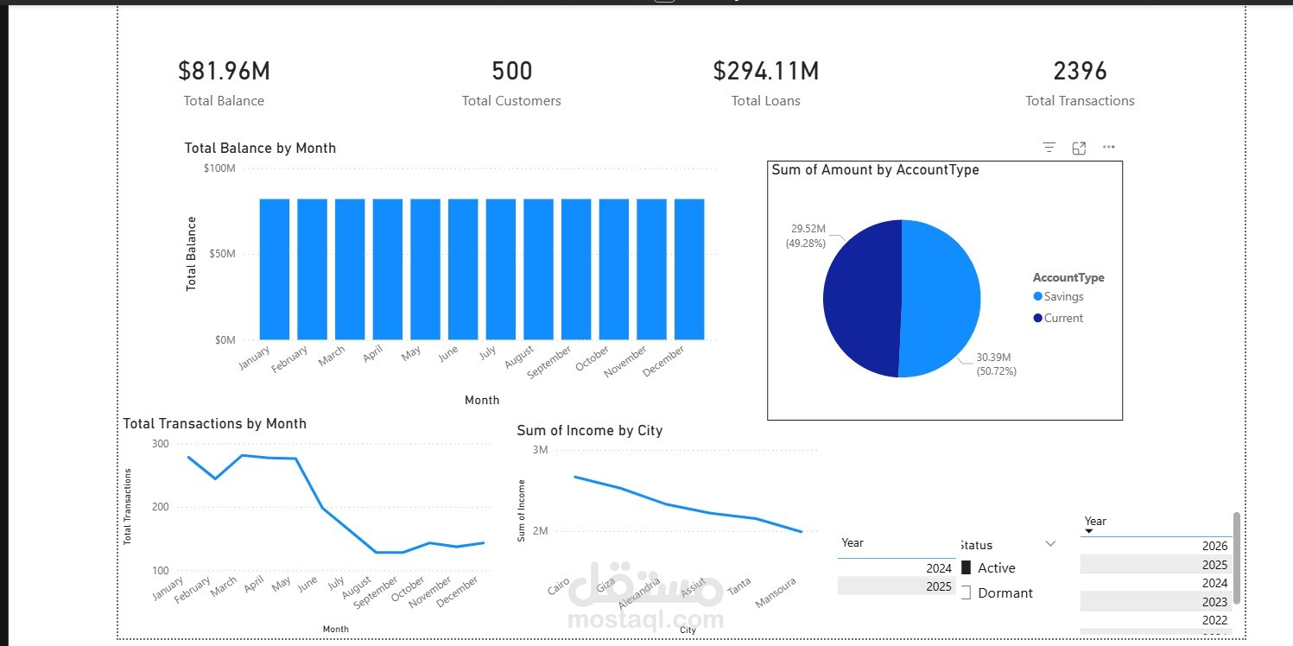Screen dimensions: 1293x646
Task: Click the $50M label on balance axis
Action: click(x=221, y=254)
